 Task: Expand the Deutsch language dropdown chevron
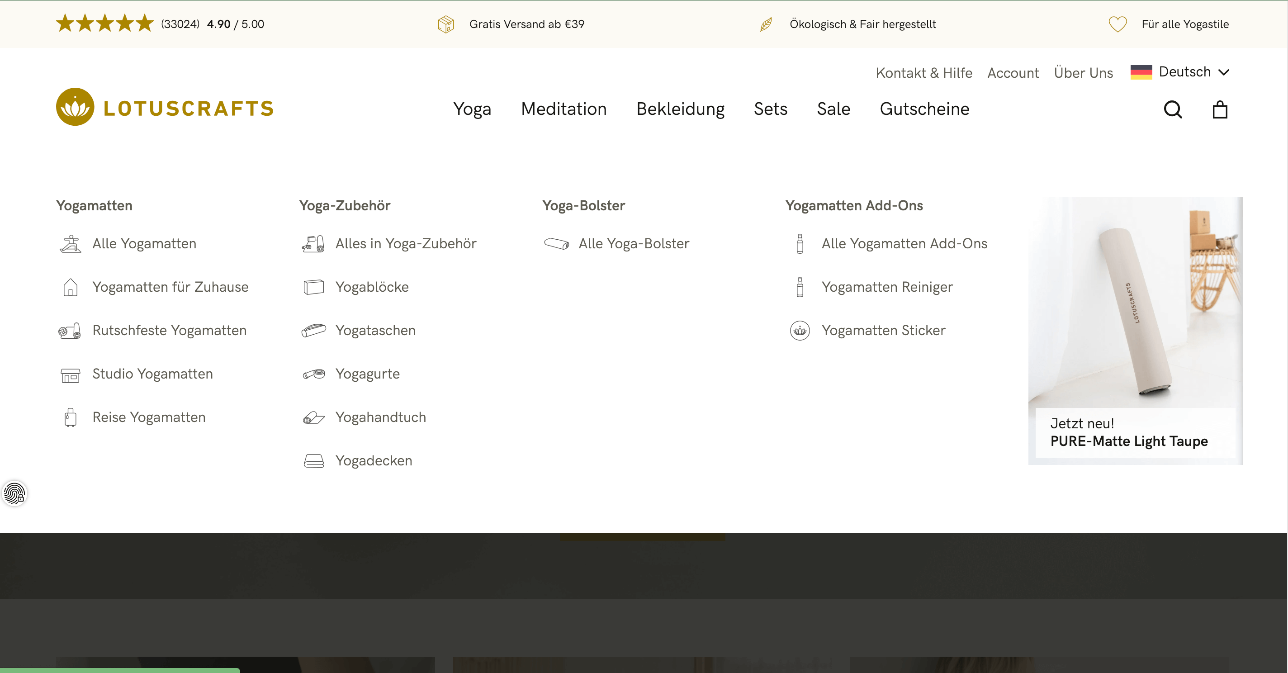click(1223, 72)
